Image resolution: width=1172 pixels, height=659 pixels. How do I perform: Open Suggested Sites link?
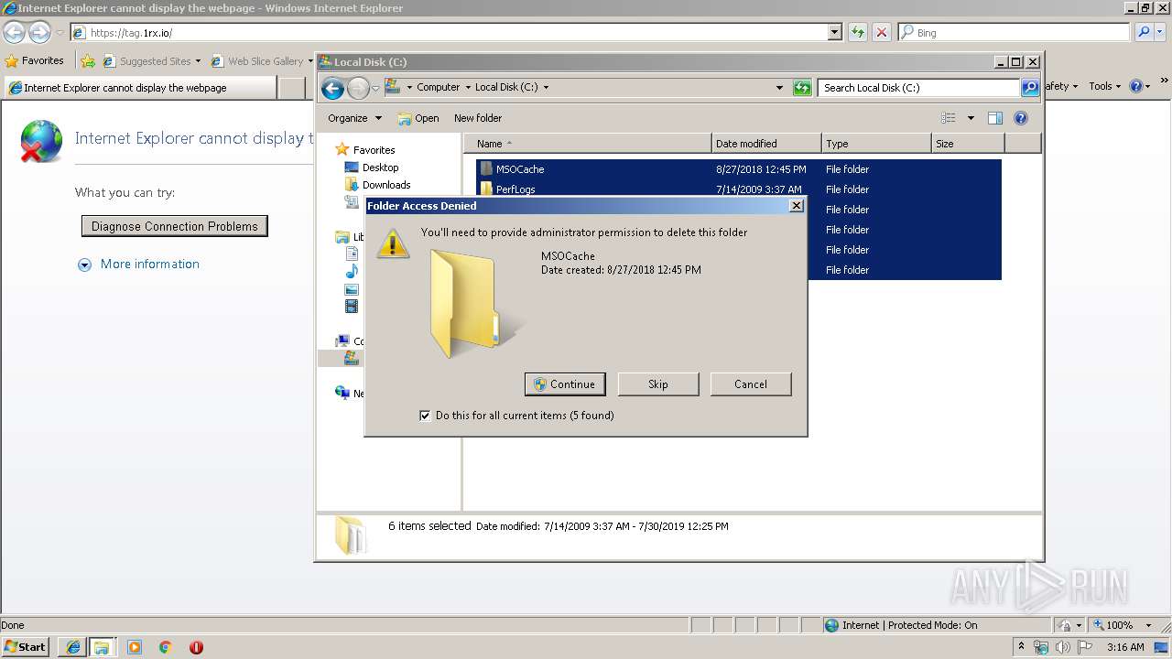click(152, 61)
